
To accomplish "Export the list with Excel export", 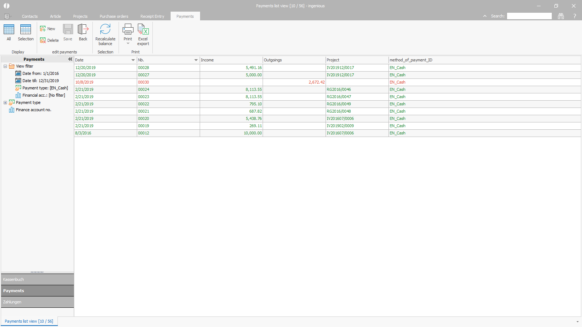I will coord(143,34).
